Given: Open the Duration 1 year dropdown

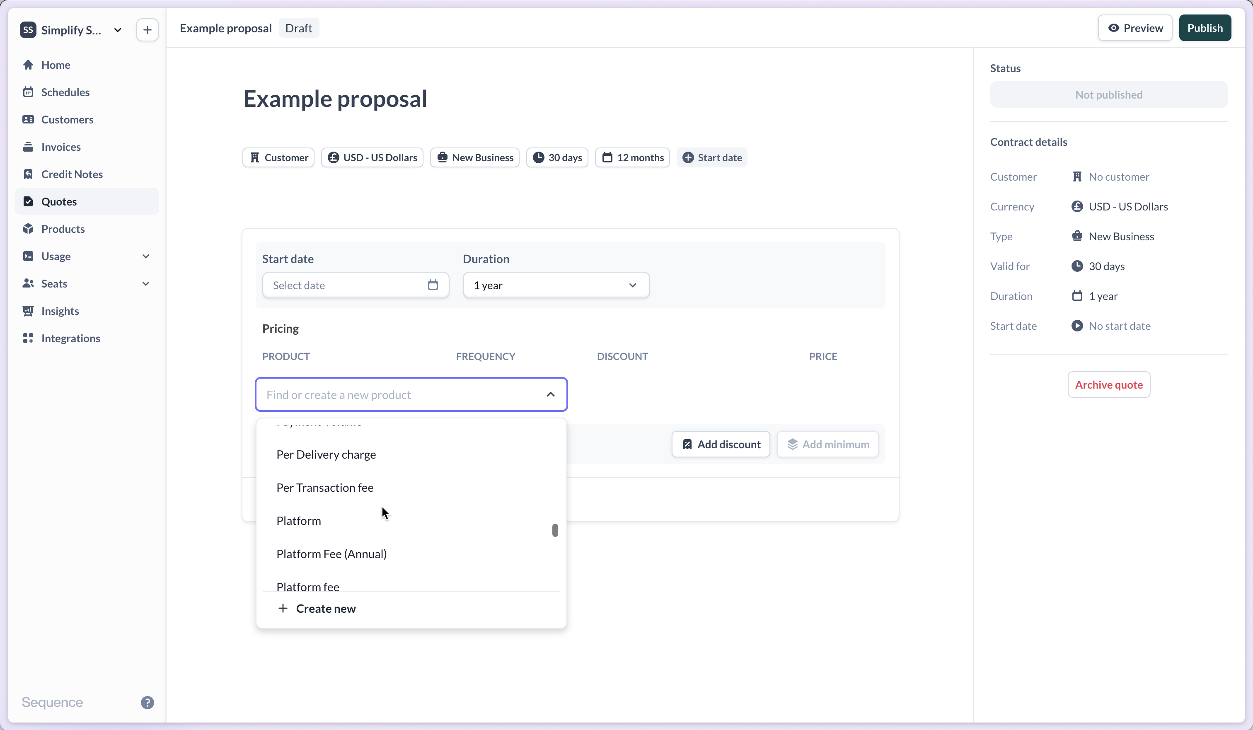Looking at the screenshot, I should click(556, 285).
